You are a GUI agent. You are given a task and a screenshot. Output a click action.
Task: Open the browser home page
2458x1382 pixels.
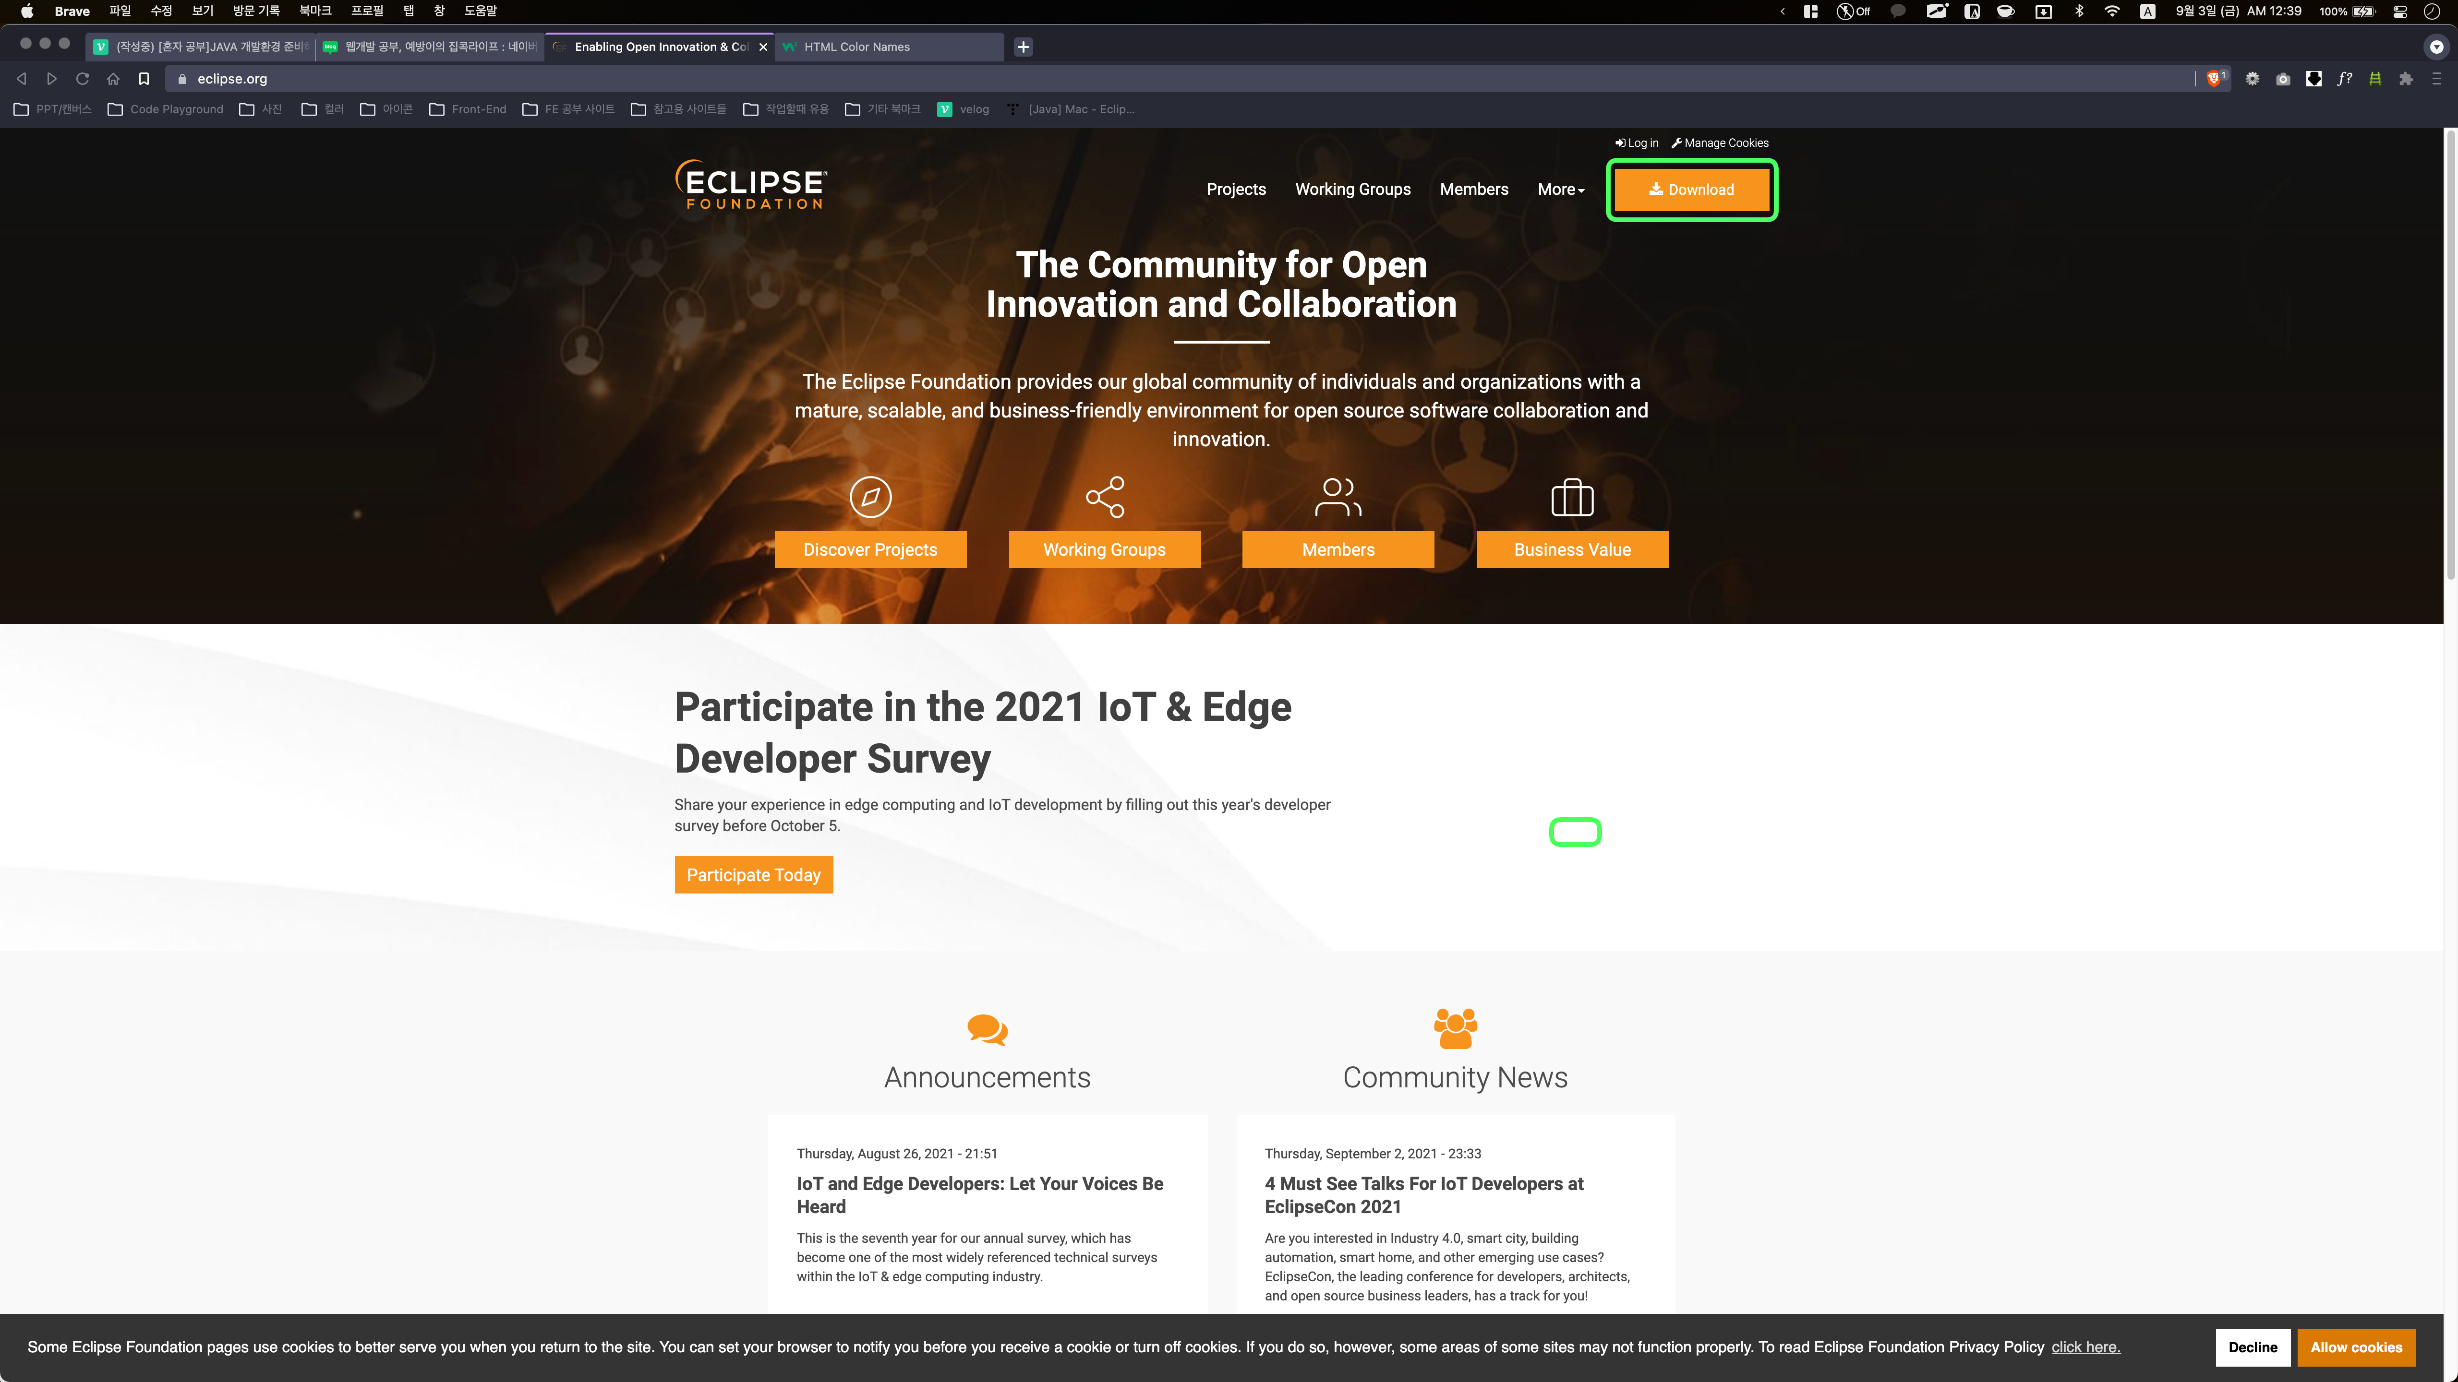113,79
